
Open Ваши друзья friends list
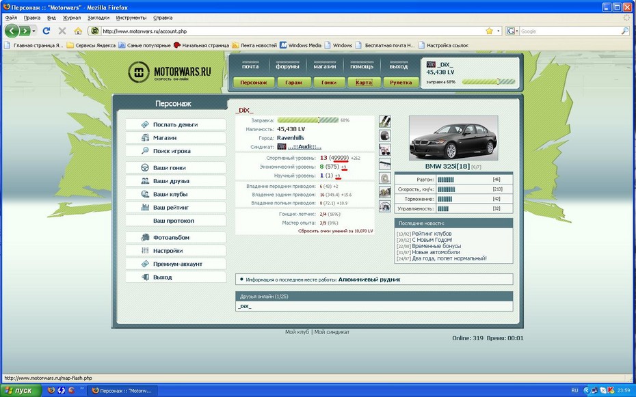click(x=176, y=181)
